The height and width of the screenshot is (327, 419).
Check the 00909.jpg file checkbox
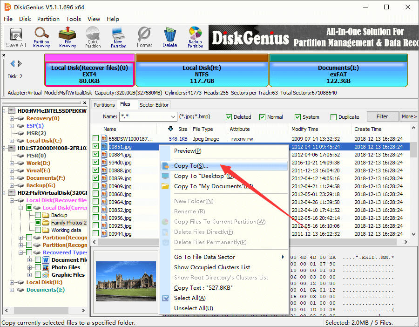click(95, 186)
